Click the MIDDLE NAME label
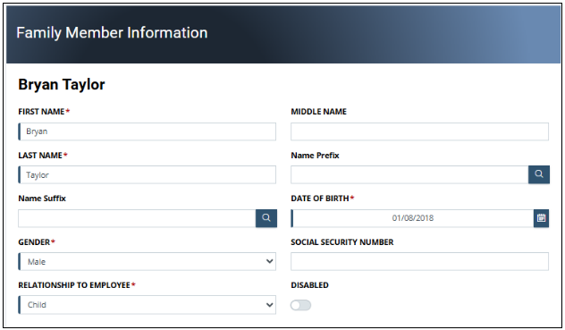This screenshot has width=565, height=330. 318,112
